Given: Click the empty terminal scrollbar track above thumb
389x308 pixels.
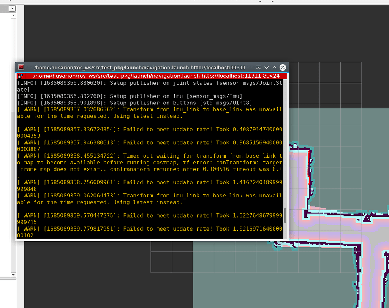Looking at the screenshot, I should tap(285, 144).
